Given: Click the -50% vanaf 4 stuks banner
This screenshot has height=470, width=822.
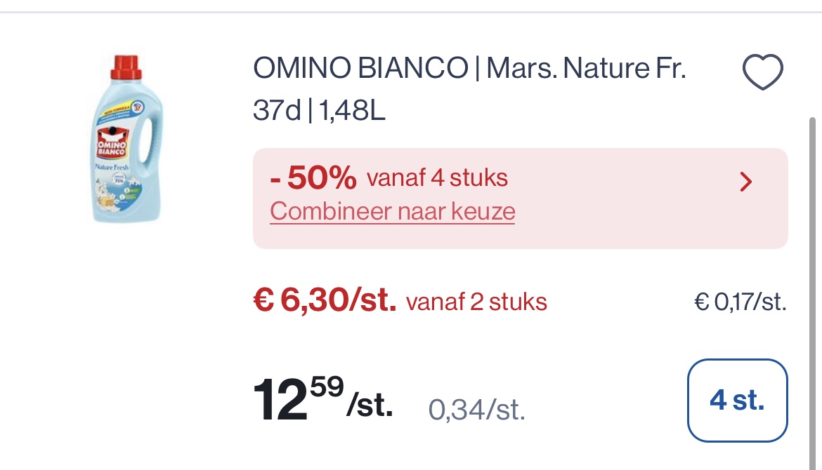Looking at the screenshot, I should pos(389,177).
